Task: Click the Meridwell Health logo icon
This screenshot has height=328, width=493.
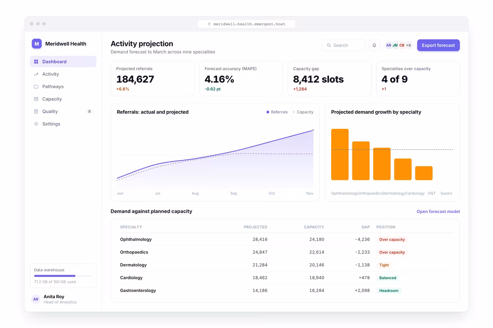Action: 37,44
